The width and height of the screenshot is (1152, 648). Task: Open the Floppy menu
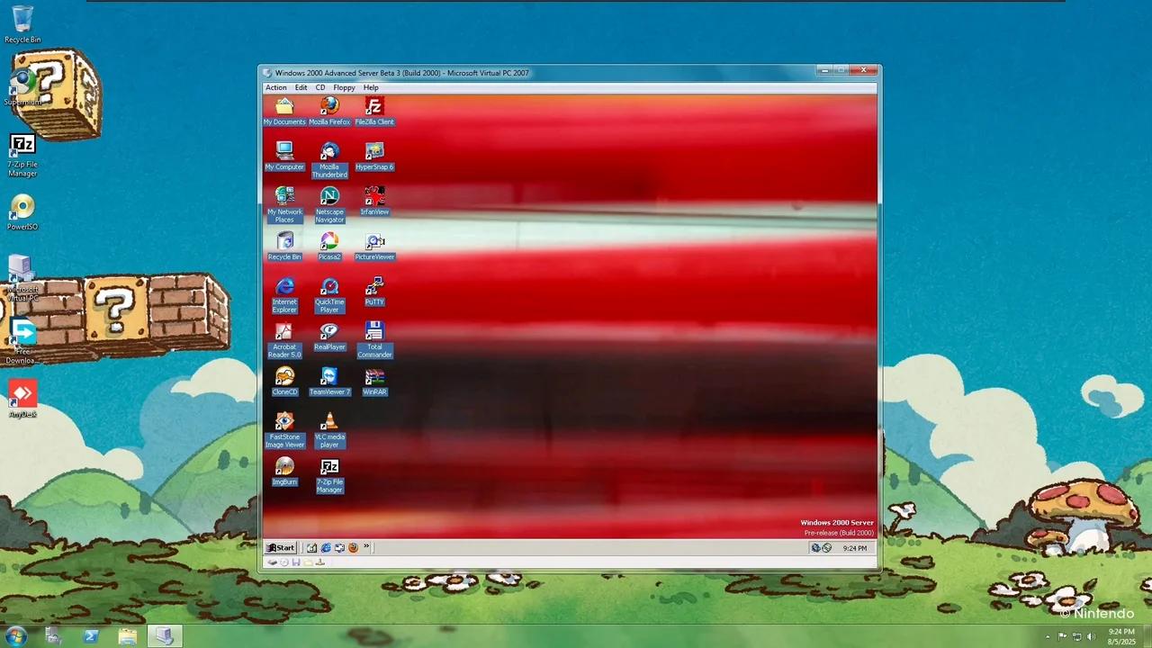point(344,87)
